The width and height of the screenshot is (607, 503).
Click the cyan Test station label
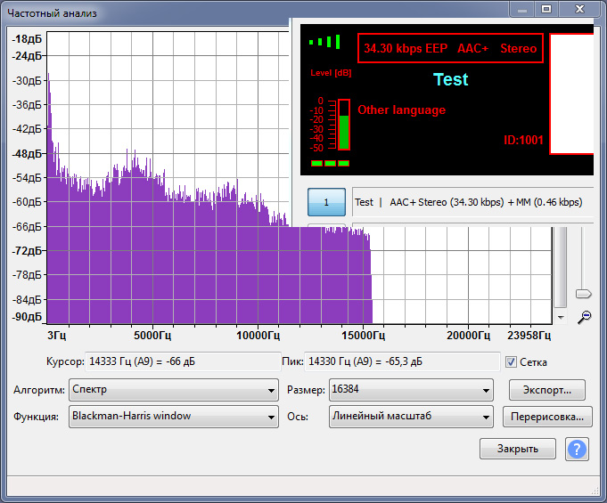(450, 79)
